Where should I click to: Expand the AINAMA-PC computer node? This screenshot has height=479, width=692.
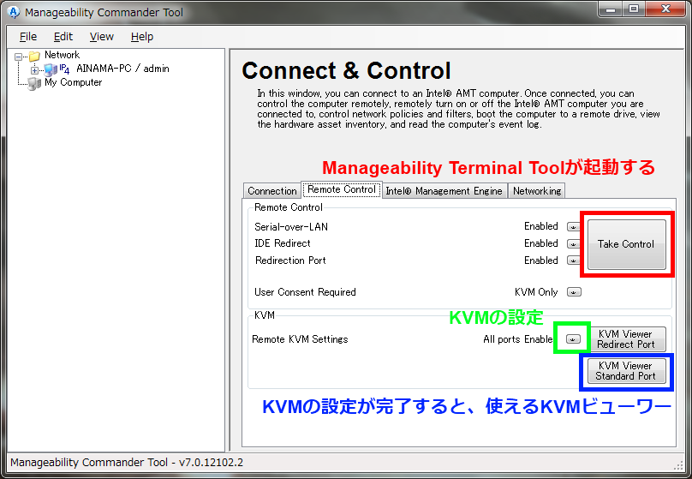(34, 70)
